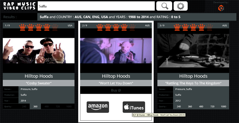Click second crown on Rattling The Keys card
Viewport: 239px width, 123px height.
pyautogui.click(x=185, y=27)
